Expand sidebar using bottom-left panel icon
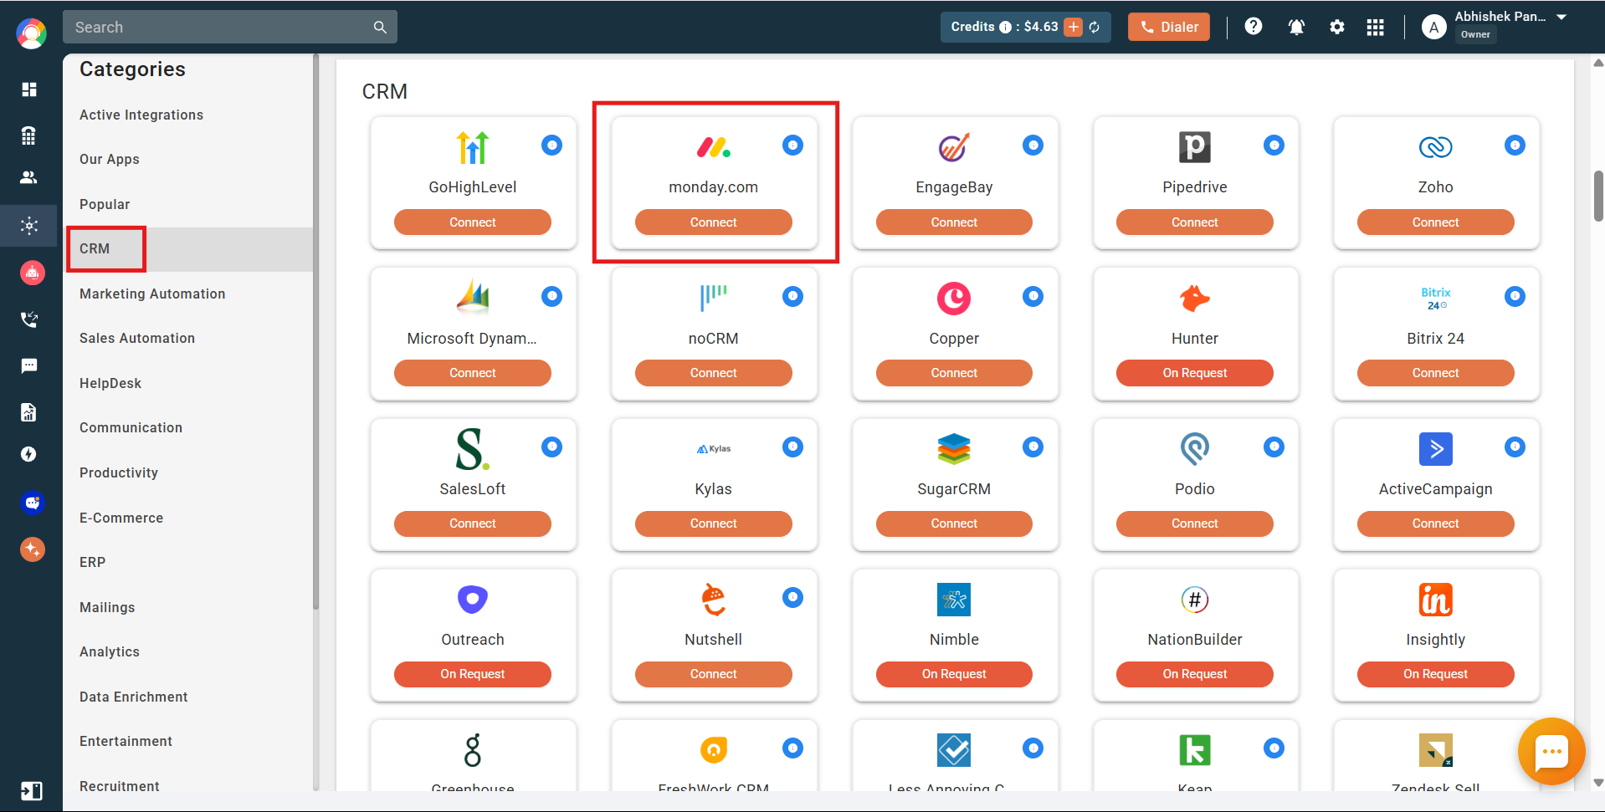This screenshot has width=1605, height=812. point(31,791)
